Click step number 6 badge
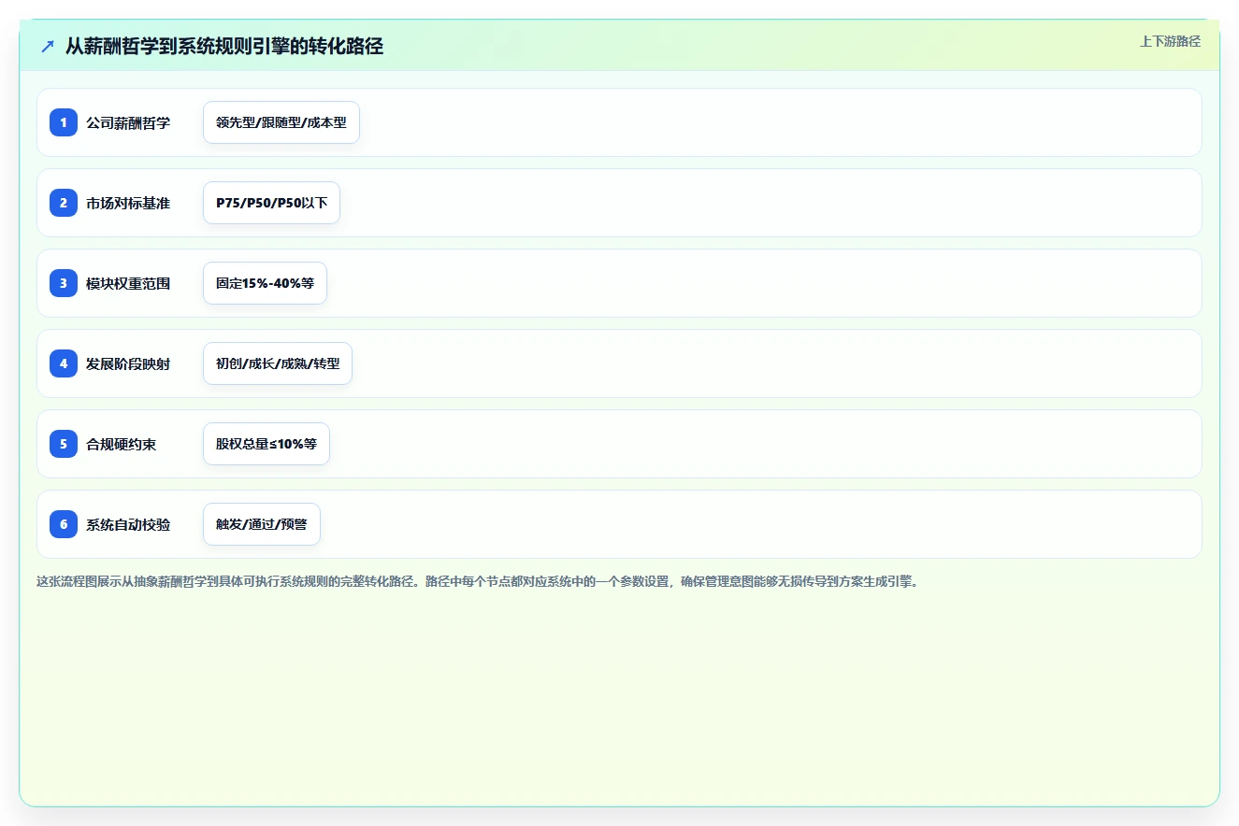Screen dimensions: 1239x826 pos(64,524)
